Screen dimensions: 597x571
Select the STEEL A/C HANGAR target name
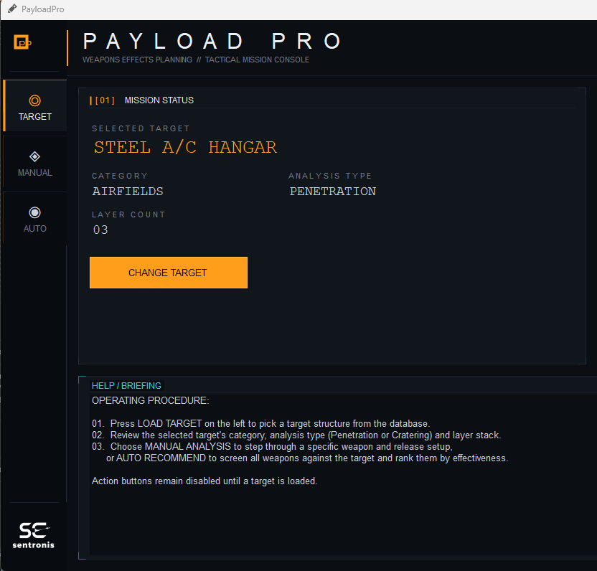(185, 148)
